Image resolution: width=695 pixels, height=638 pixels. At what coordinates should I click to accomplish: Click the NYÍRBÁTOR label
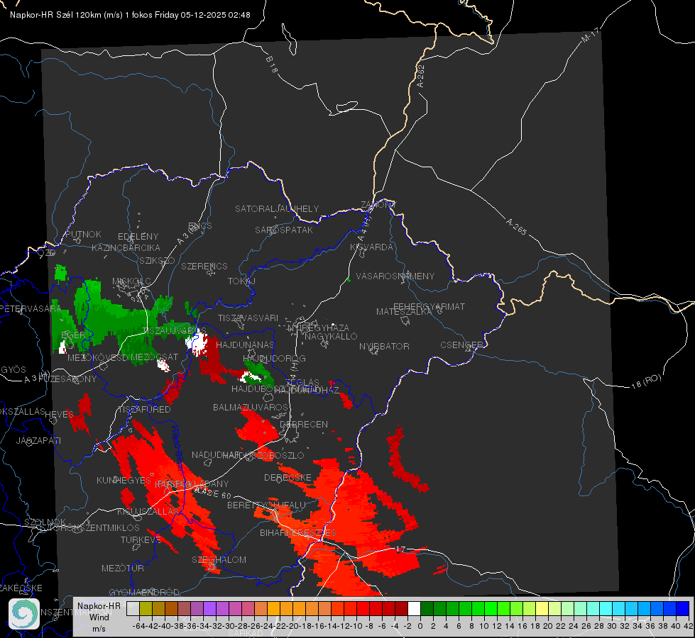pos(384,346)
